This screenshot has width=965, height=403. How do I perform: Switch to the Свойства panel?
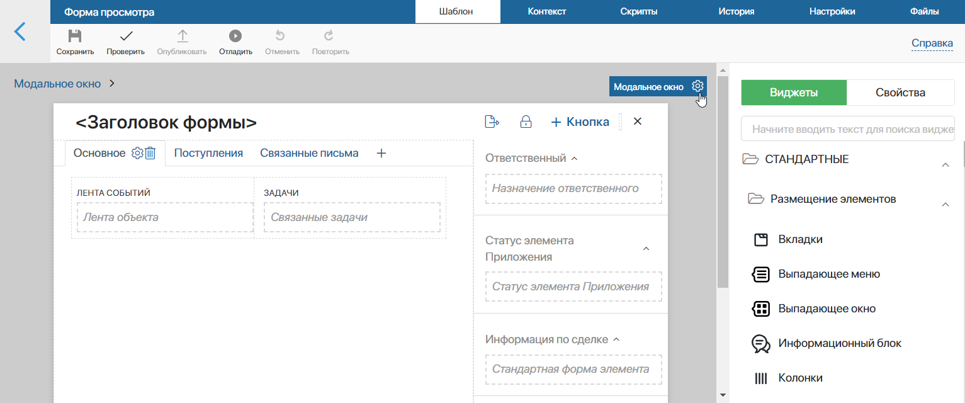pos(900,93)
